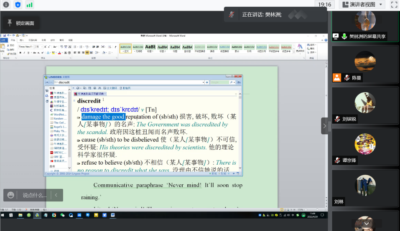Image resolution: width=400 pixels, height=231 pixels.
Task: Click the 锁定画面 pin button
Action: [x=21, y=23]
